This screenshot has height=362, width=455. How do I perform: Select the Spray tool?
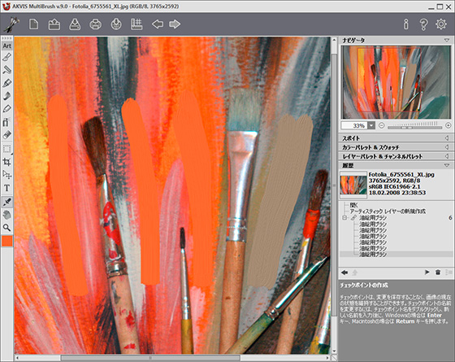(x=7, y=122)
